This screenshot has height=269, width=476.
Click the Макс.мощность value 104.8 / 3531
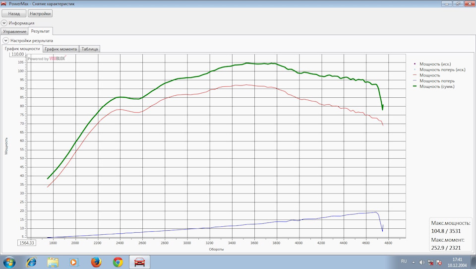[x=446, y=231]
